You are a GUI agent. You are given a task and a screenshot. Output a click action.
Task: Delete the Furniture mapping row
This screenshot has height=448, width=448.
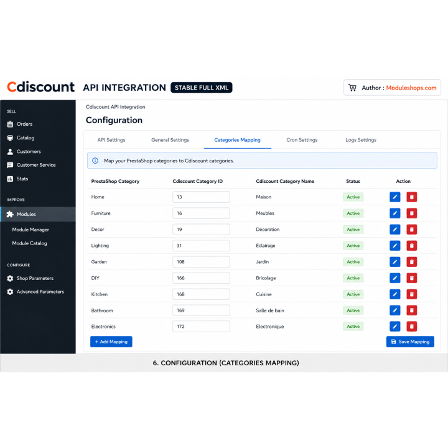[x=411, y=213]
